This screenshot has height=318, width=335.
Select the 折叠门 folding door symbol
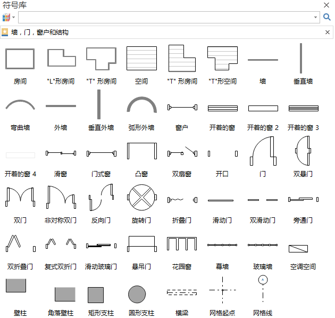click(182, 200)
